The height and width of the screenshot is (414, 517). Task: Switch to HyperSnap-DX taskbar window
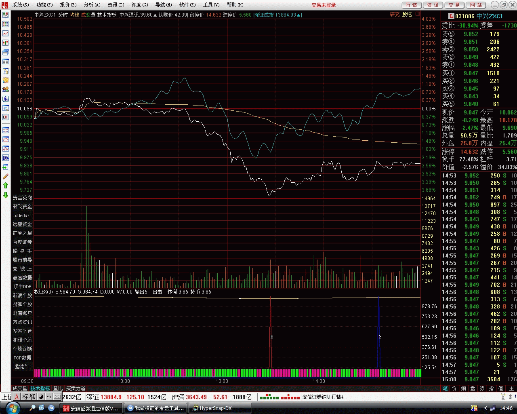coord(220,408)
